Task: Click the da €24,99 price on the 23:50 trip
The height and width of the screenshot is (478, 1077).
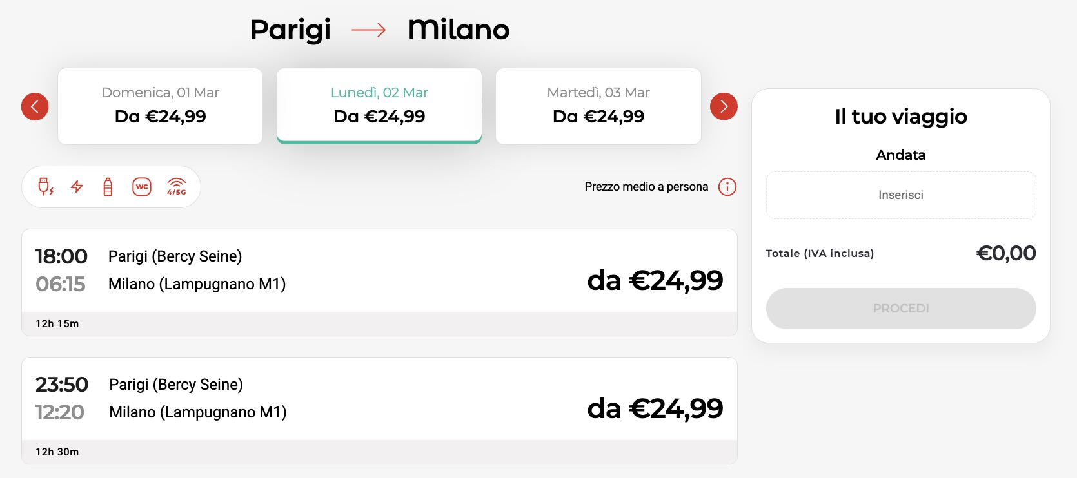Action: pyautogui.click(x=655, y=408)
